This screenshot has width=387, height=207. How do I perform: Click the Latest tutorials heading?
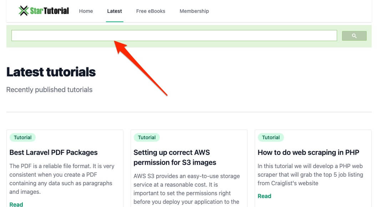[51, 72]
